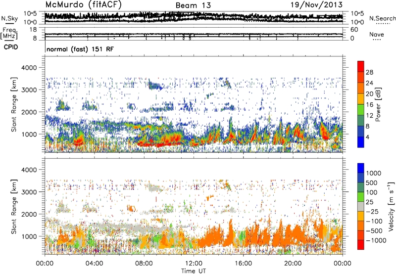Click the 'N.Search' legend label
The image size is (396, 274).
pos(382,18)
